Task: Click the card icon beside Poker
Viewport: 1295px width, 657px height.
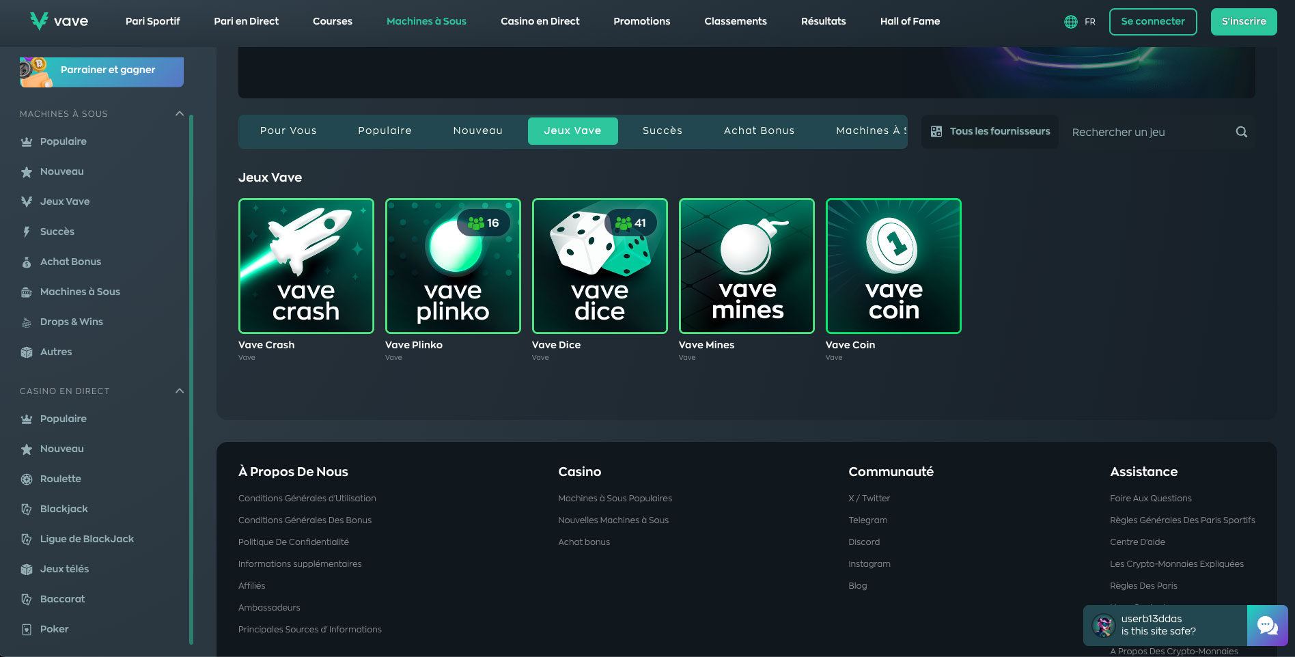Action: tap(27, 630)
